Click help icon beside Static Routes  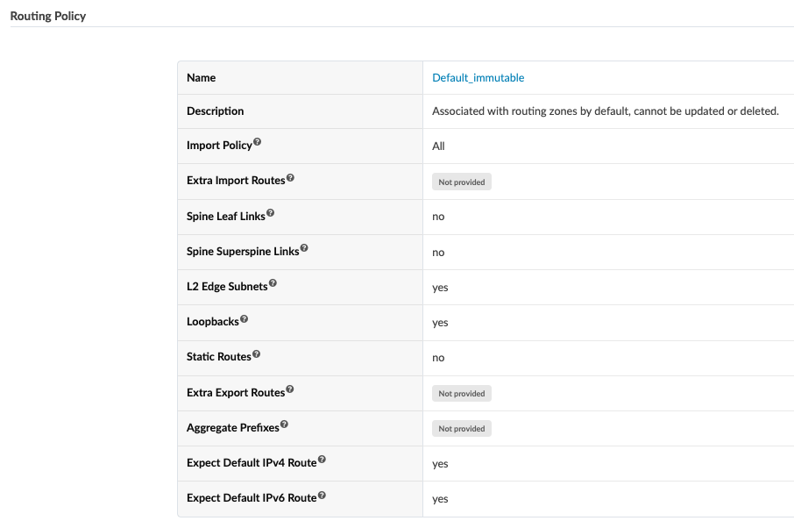256,353
